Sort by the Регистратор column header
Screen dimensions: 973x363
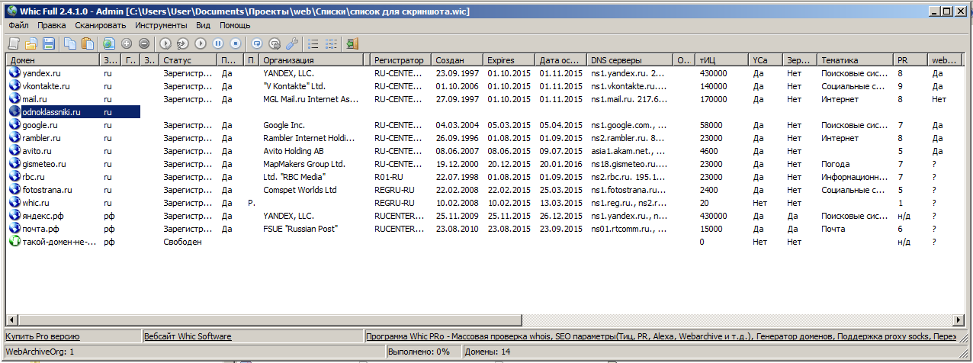tap(399, 59)
